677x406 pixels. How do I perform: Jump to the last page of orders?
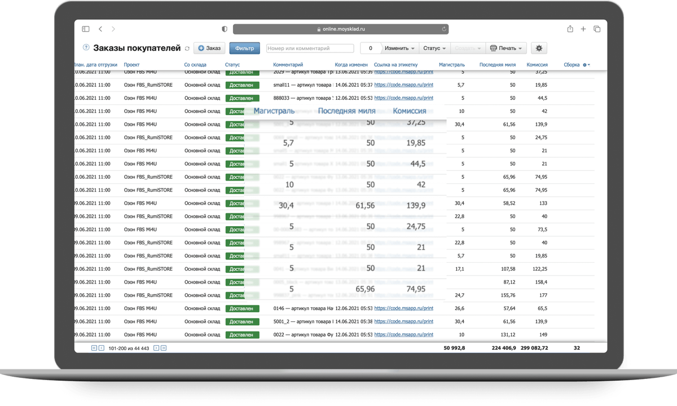click(x=164, y=348)
